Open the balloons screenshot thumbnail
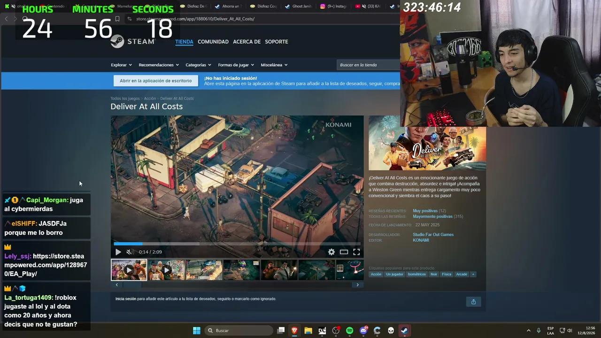 pos(241,270)
